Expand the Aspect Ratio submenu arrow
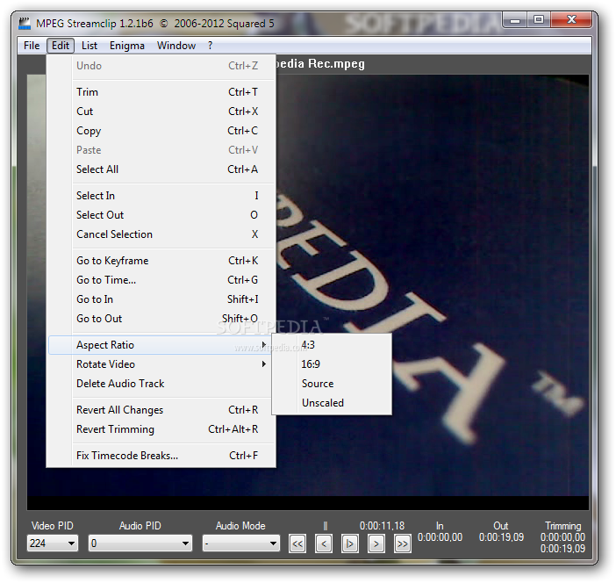The image size is (616, 583). pos(264,345)
